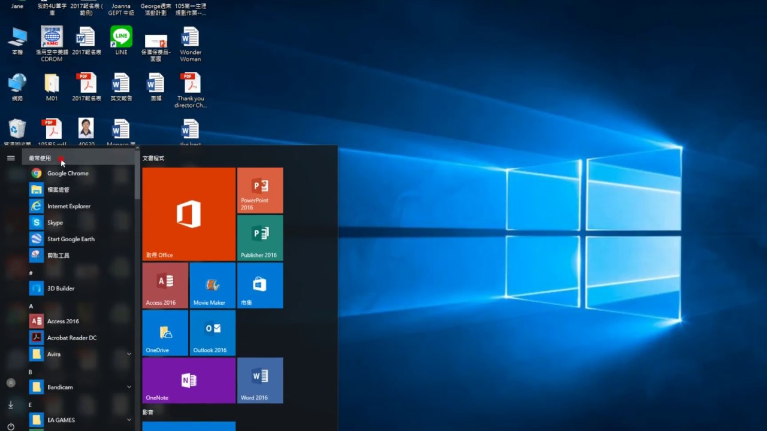Open the PowerPoint 2016 tile
Image resolution: width=767 pixels, height=431 pixels.
tap(260, 190)
